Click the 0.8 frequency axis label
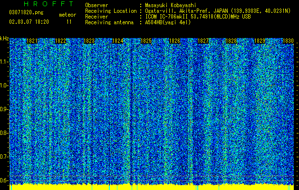This screenshot has height=190, width=299. [3, 133]
